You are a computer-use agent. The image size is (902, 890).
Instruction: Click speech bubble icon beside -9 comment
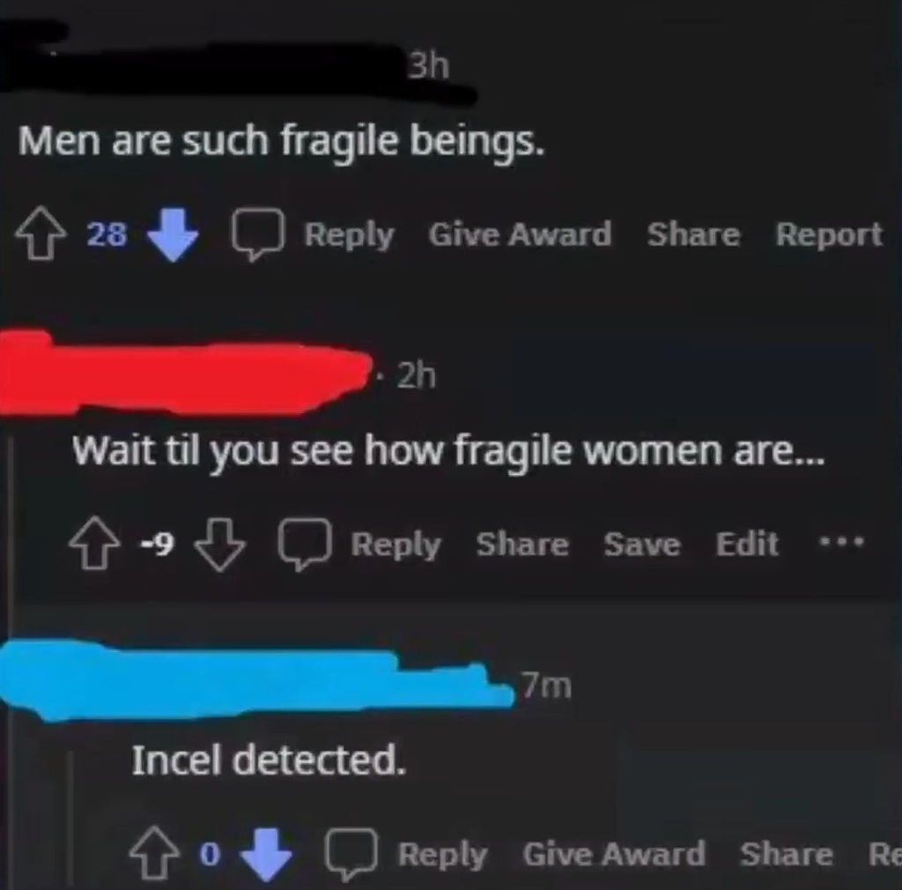coord(305,544)
